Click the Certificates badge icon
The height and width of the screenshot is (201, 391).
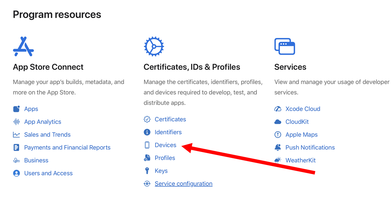[147, 119]
